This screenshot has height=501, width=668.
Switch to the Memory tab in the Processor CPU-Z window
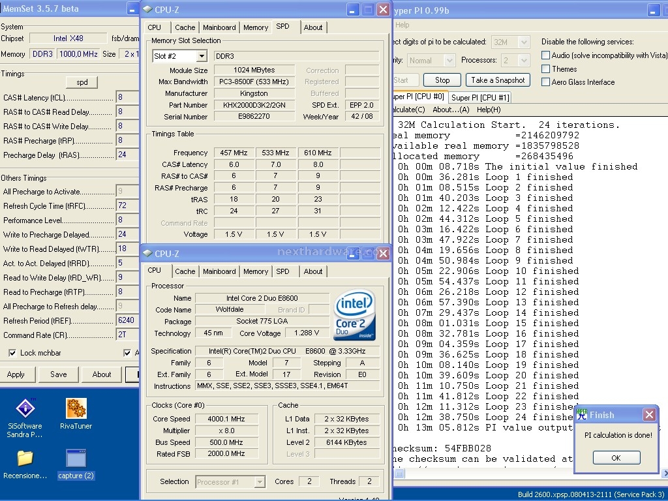point(256,271)
